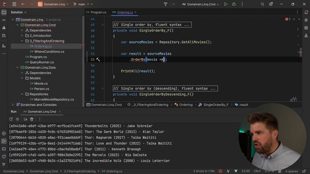Show more tool windows ellipsis
310x174 pixels.
pos(4,54)
